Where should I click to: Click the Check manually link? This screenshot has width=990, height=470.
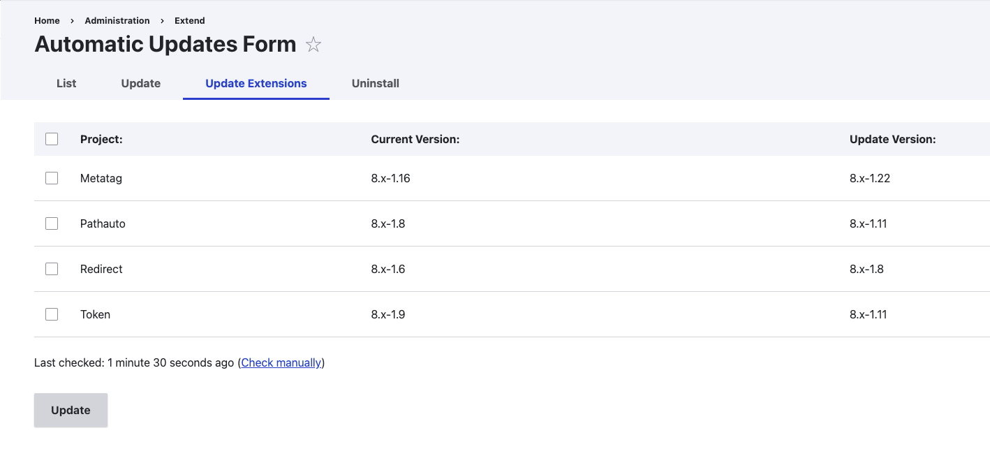(281, 362)
